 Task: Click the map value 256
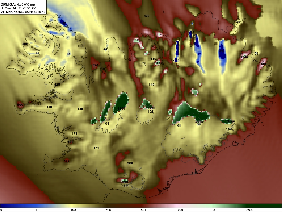(x=126, y=185)
